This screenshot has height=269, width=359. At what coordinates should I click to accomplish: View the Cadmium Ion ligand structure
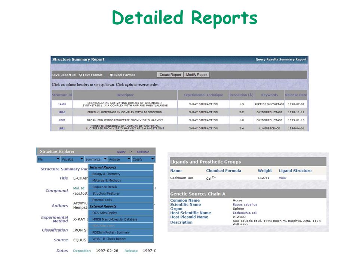pyautogui.click(x=283, y=178)
